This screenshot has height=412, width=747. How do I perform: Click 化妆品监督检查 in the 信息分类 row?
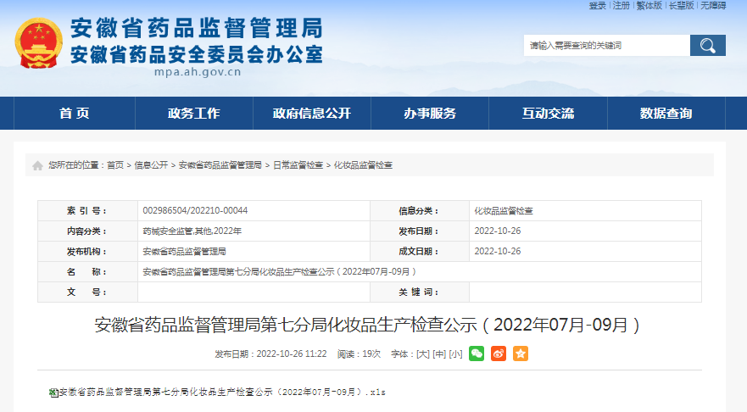504,210
